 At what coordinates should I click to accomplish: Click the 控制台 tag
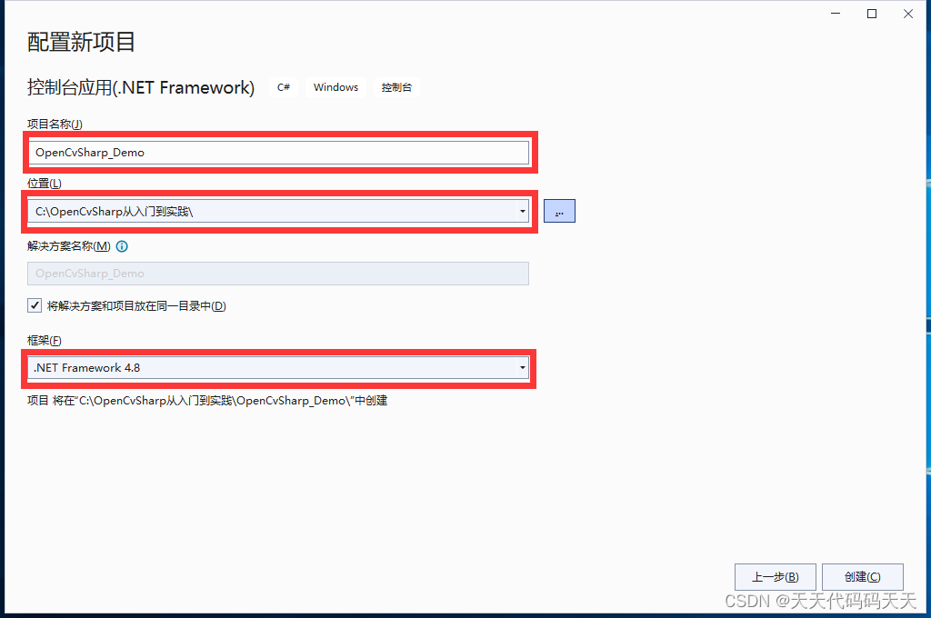pyautogui.click(x=396, y=87)
